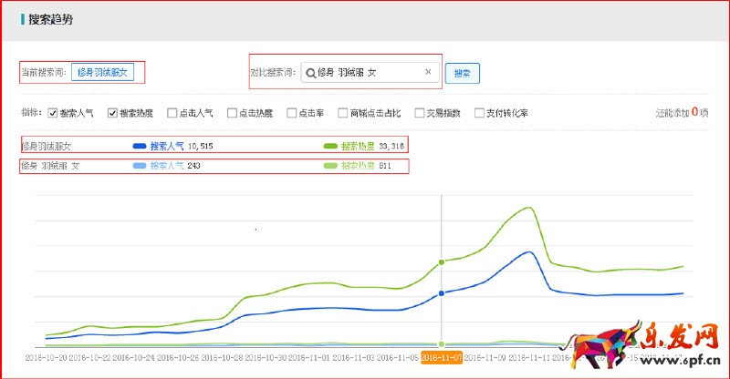The width and height of the screenshot is (730, 379).
Task: Enable the 点击率 indicator
Action: pos(292,114)
